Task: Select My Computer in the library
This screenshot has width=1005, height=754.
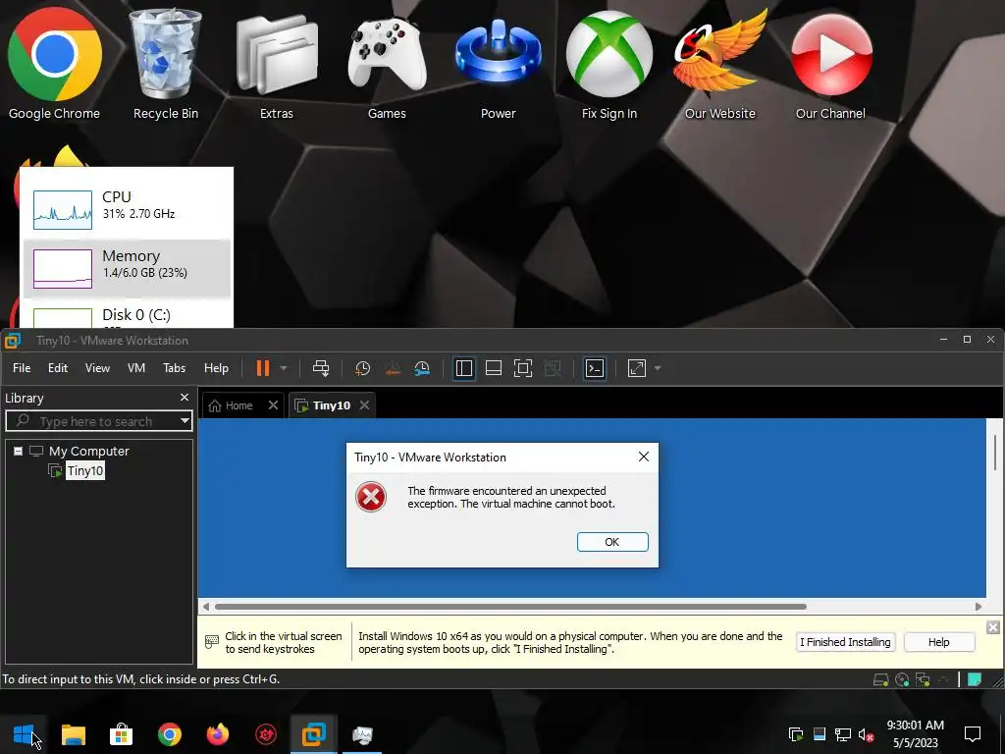Action: point(88,451)
